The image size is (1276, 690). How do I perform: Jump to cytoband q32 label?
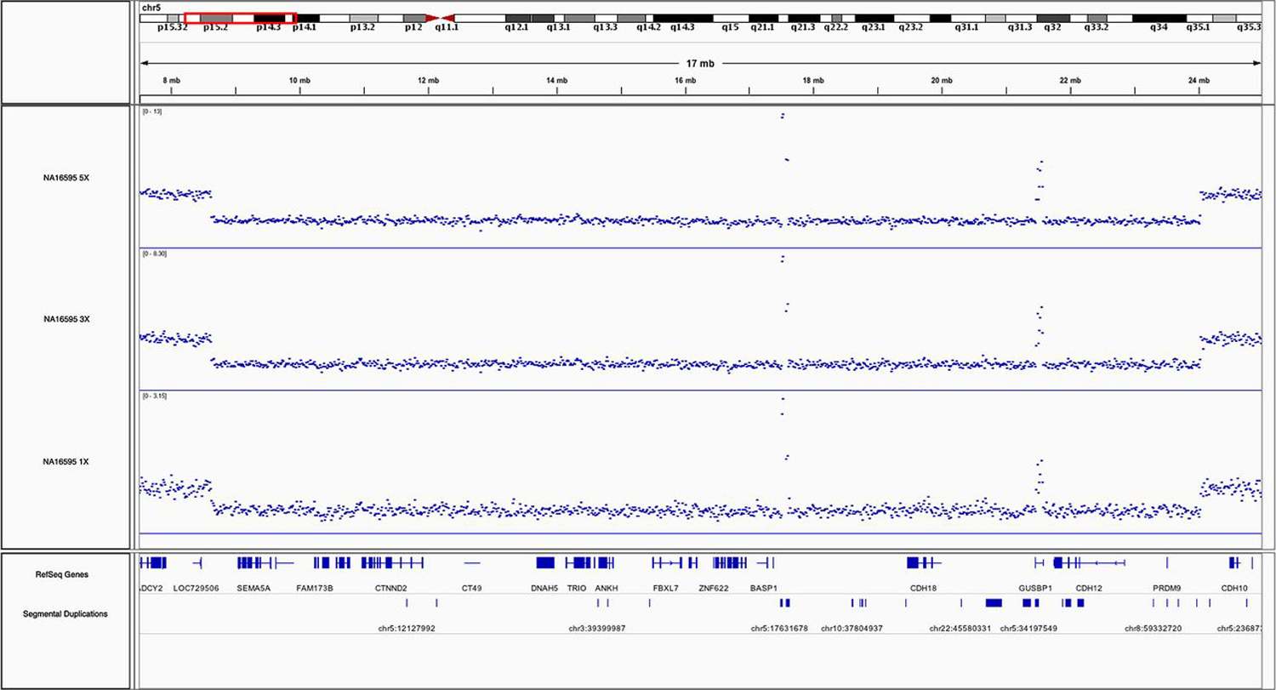[1053, 28]
